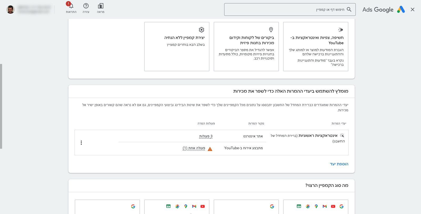Click the vertical scrollbar on the left edge

1,106
